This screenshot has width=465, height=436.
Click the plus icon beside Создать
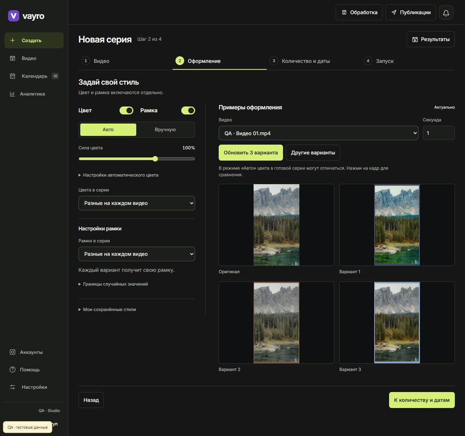(x=13, y=40)
